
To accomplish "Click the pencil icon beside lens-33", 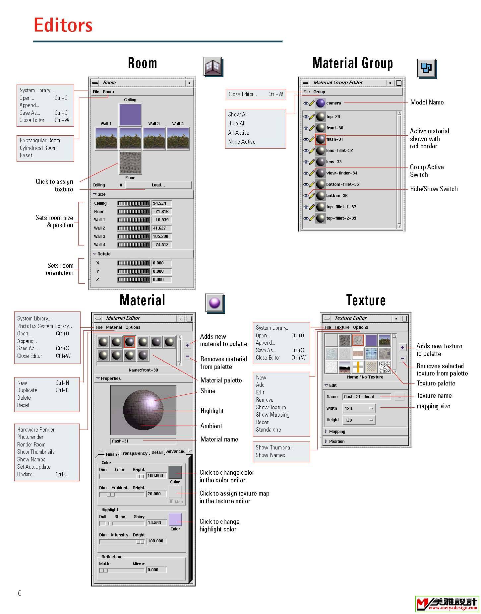I will [x=312, y=162].
